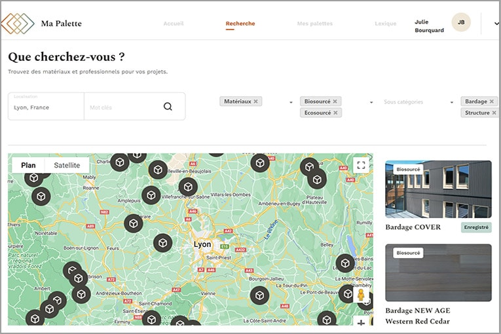Remove the Matériaux filter tag
Screen dimensions: 501x334
(256, 102)
